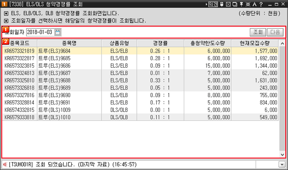Open help with the question mark icon
This screenshot has width=288, height=170.
[261, 4]
